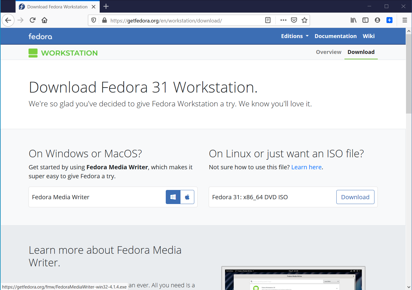Select the Download Fedora Workstation browser tab
The height and width of the screenshot is (290, 412).
pyautogui.click(x=57, y=7)
